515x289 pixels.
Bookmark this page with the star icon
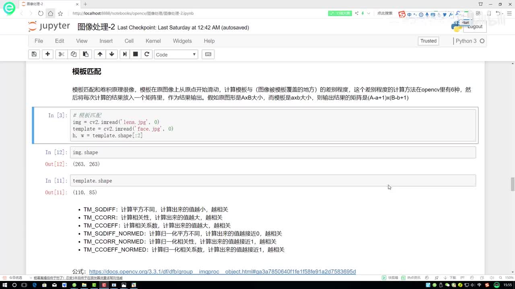[x=60, y=13]
